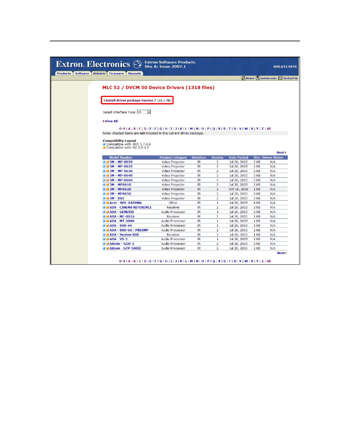Image resolution: width=340 pixels, height=440 pixels.
Task: Open the ADA - MC-0016 driver
Action: (x=122, y=217)
